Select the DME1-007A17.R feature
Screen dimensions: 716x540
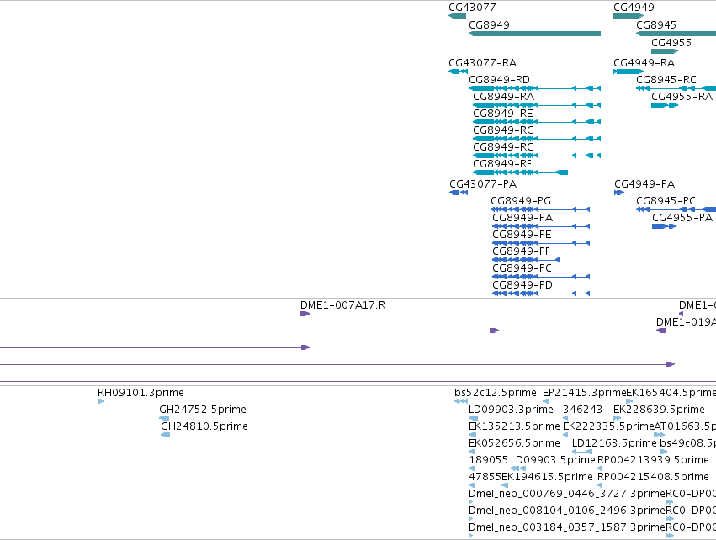(x=342, y=305)
